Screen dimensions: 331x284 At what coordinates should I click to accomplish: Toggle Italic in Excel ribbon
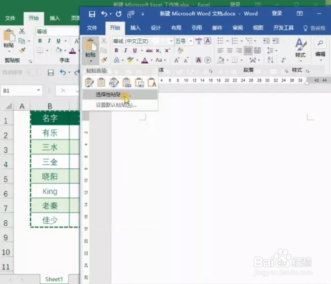49,41
